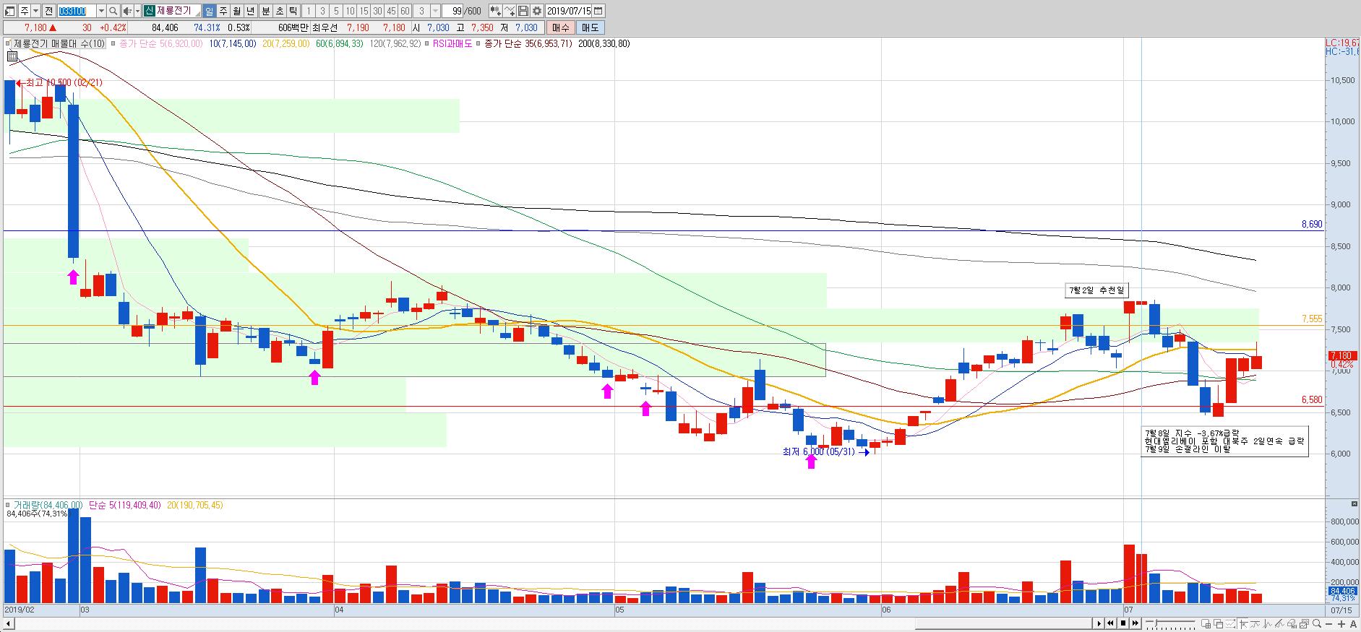
Task: Click the trend slope drawing icon
Action: click(1280, 624)
